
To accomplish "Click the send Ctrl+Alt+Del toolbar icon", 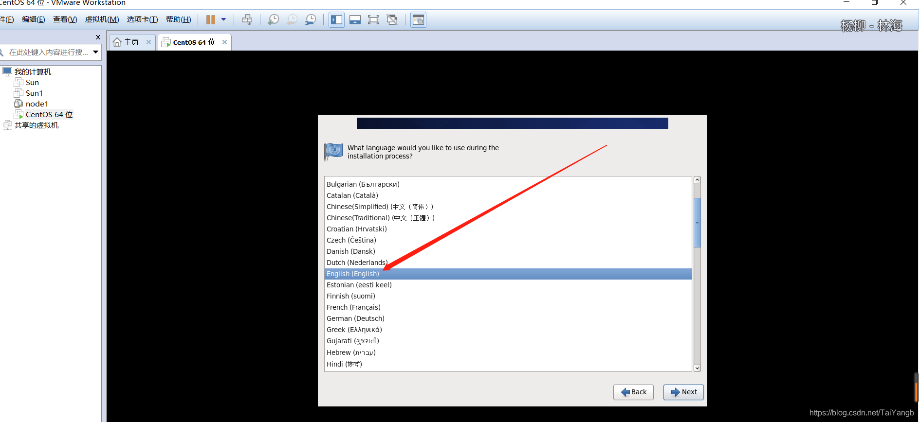I will pos(247,20).
